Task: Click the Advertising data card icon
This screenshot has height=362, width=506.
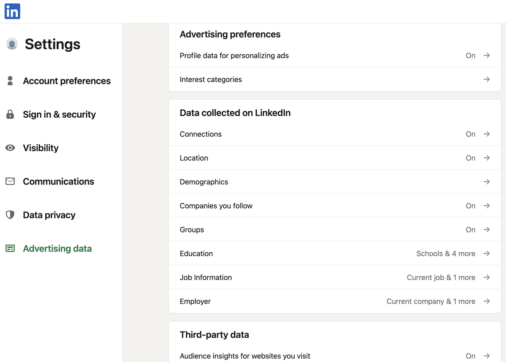Action: (x=10, y=249)
